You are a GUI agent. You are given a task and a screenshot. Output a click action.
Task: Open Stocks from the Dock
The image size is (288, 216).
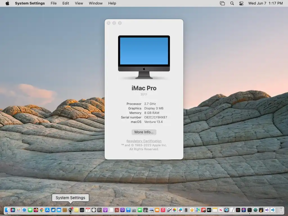[x=82, y=210]
